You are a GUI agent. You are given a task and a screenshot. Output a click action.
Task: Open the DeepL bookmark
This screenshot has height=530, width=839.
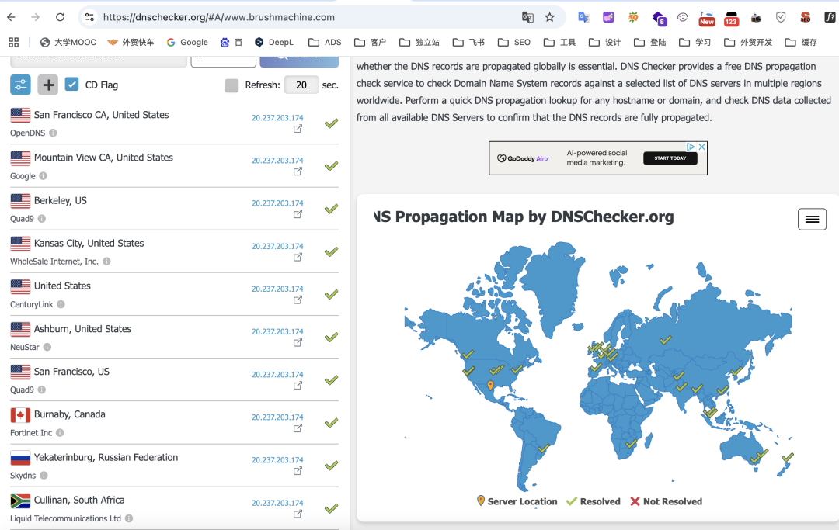pos(273,42)
